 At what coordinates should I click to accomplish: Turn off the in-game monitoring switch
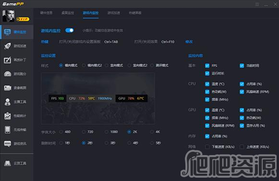click(x=70, y=30)
